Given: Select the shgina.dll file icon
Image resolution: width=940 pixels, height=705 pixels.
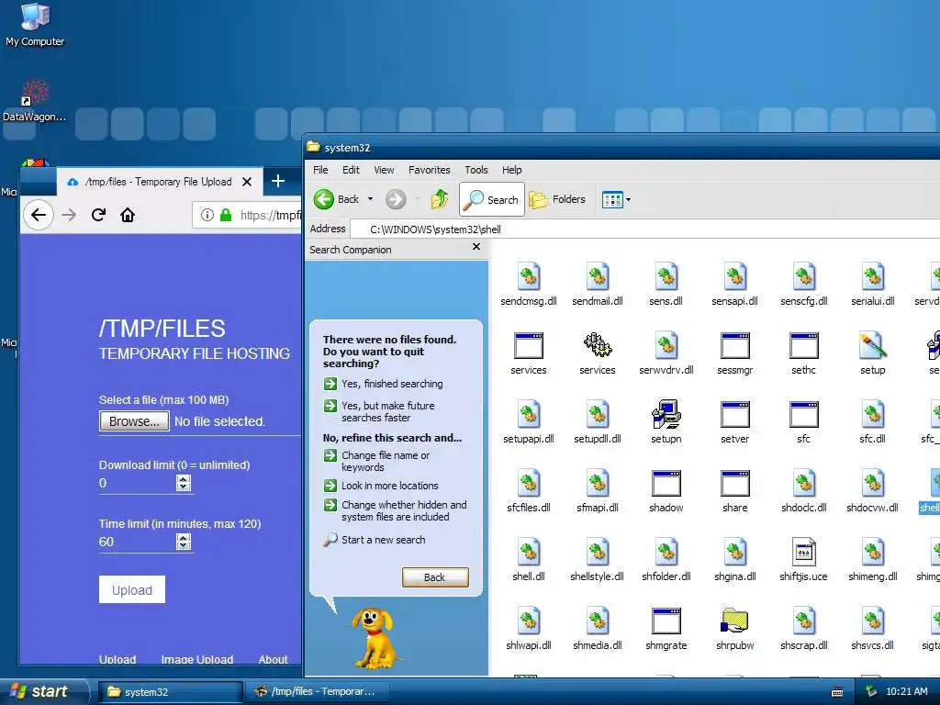Looking at the screenshot, I should coord(735,560).
